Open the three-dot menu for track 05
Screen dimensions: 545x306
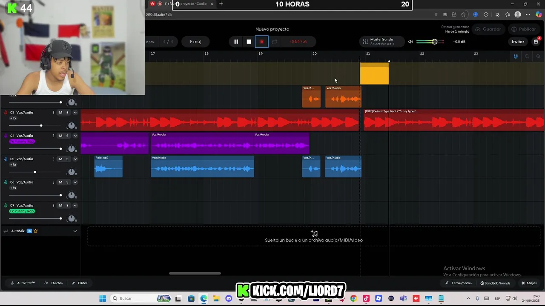point(53,159)
